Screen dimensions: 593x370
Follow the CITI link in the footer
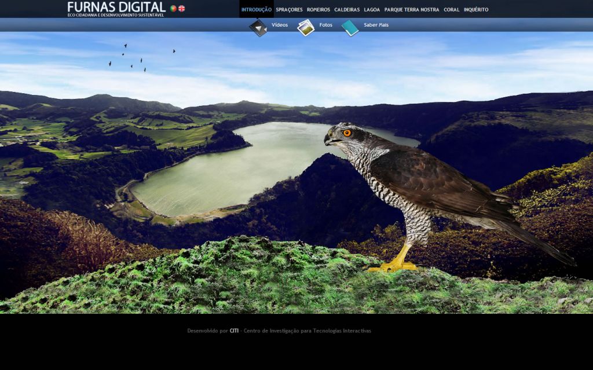(234, 331)
